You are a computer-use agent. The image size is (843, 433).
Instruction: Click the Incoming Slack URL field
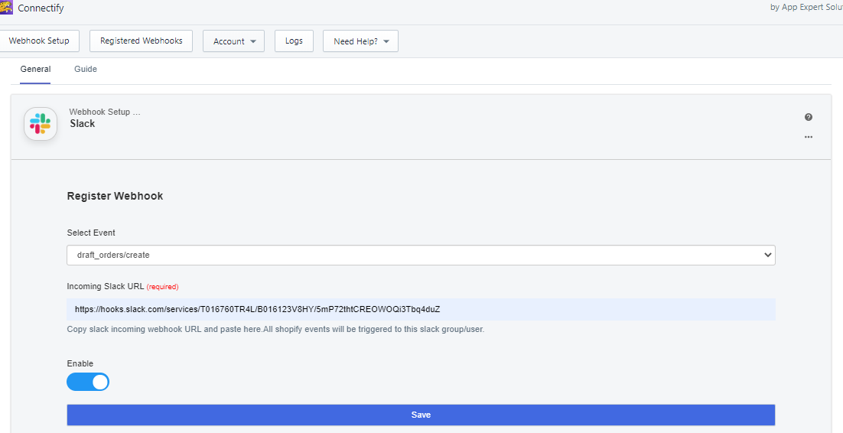click(x=421, y=309)
